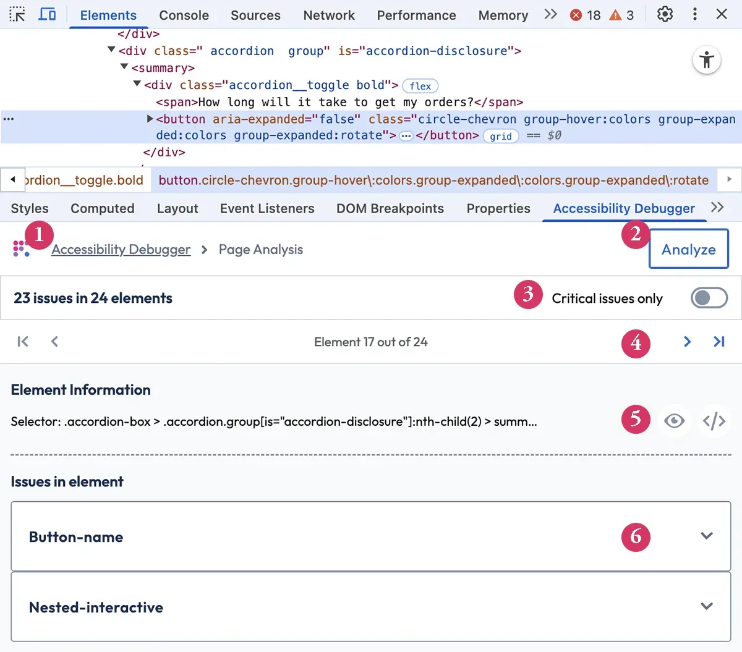Open the Console tab
This screenshot has height=652, width=742.
click(x=184, y=15)
